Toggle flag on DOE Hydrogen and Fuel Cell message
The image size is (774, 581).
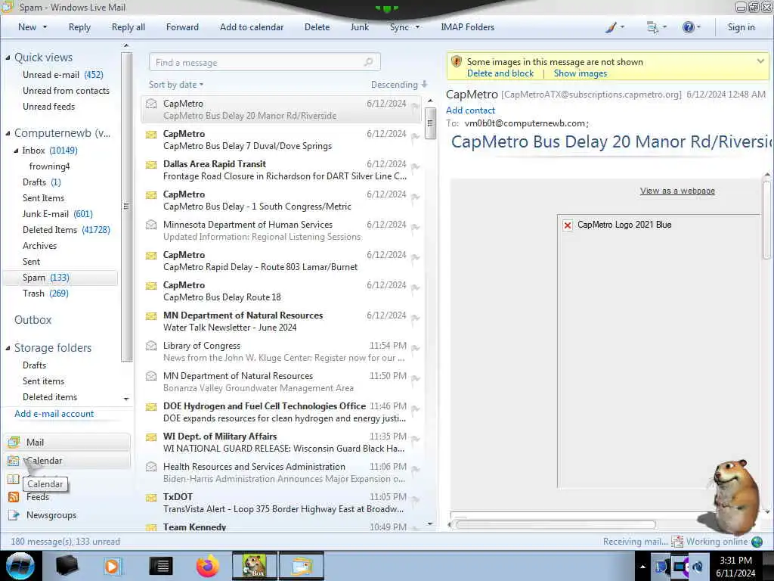tap(416, 409)
